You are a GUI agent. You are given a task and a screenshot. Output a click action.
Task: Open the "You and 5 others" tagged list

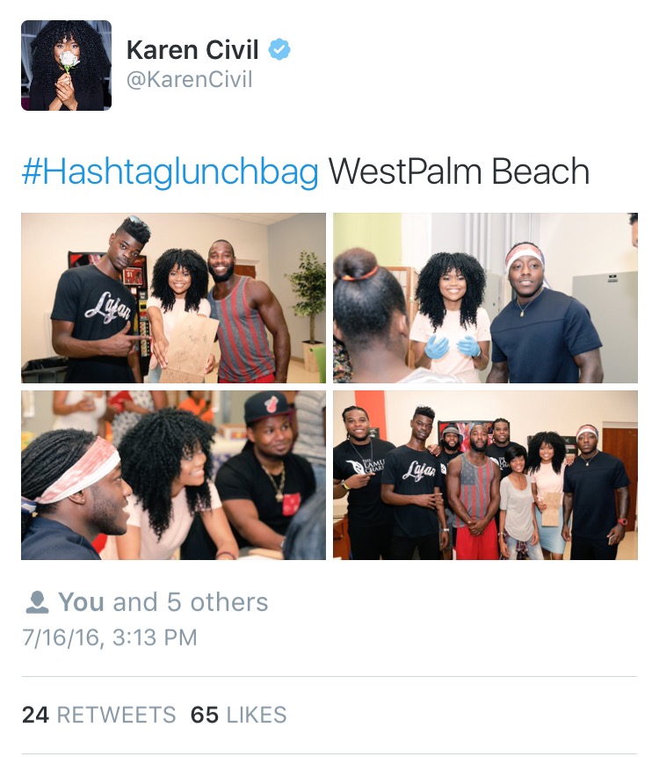tap(147, 602)
